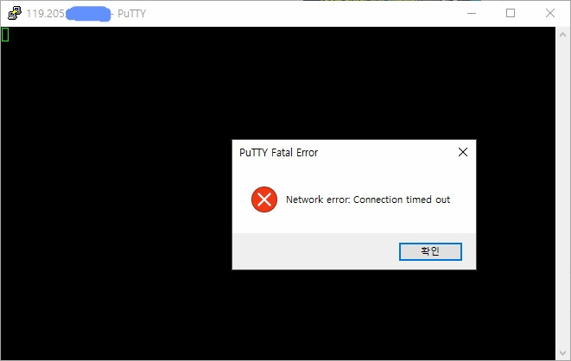Click the Network error message text
Screen dimensions: 571x361
click(368, 199)
